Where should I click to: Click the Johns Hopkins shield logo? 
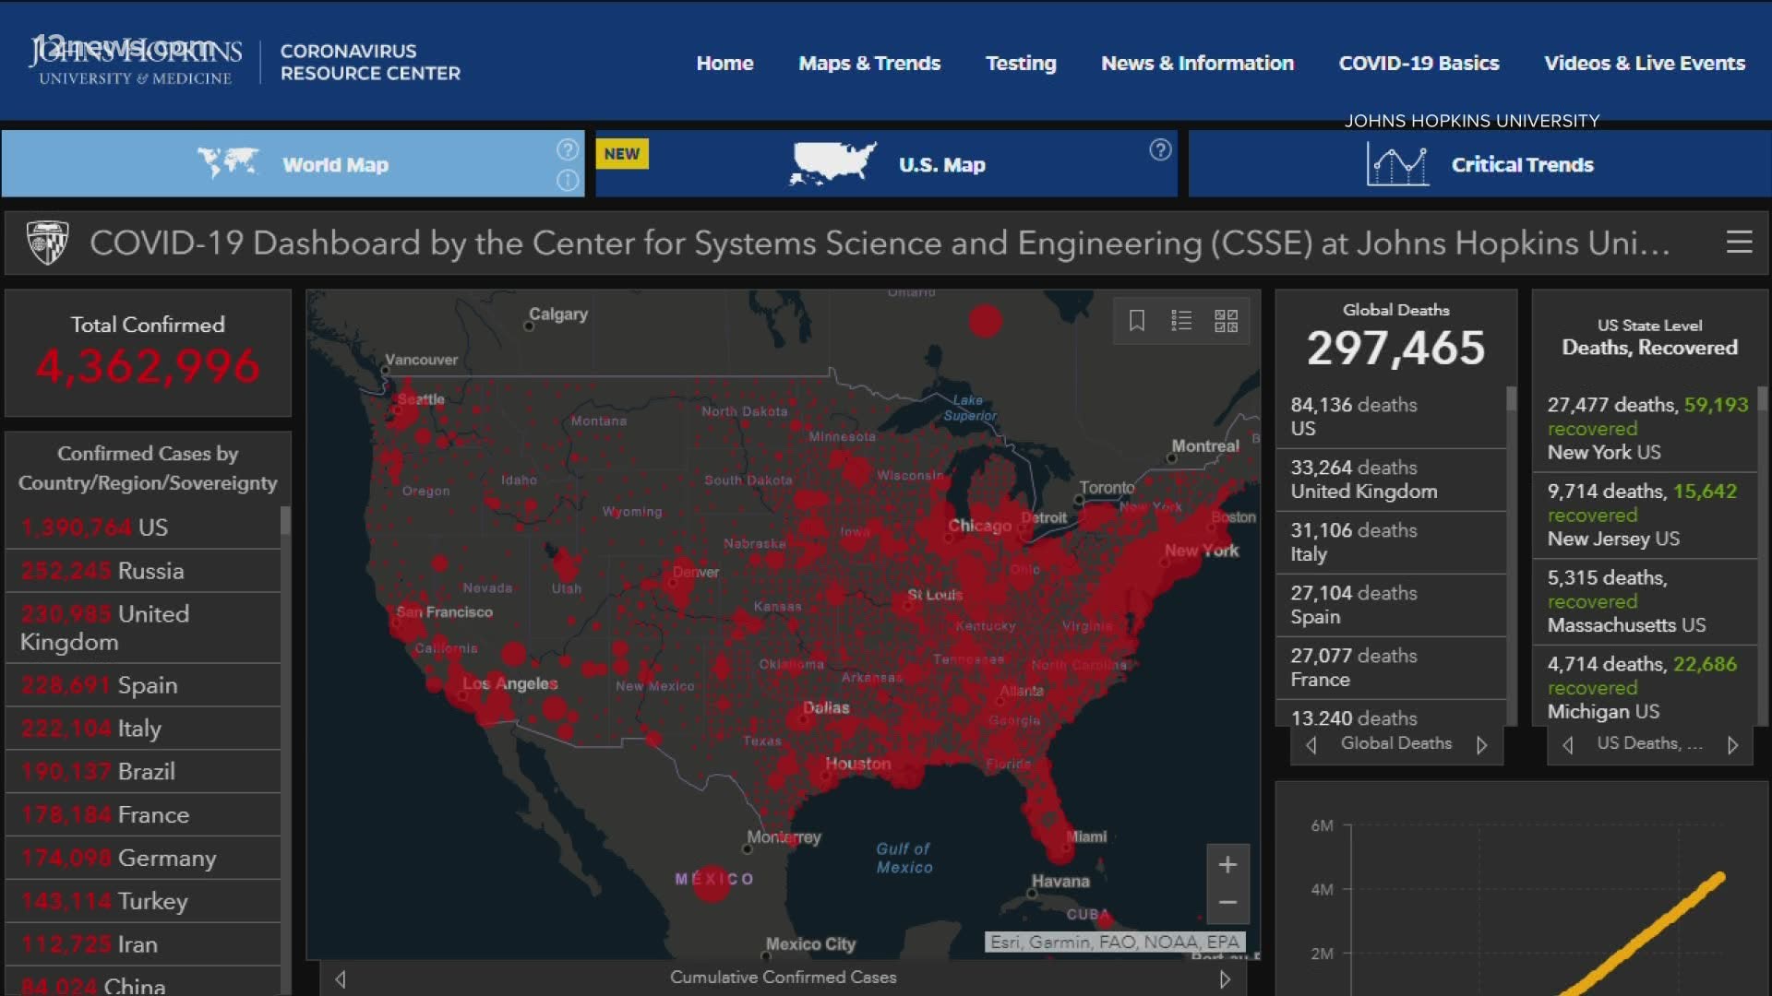48,243
